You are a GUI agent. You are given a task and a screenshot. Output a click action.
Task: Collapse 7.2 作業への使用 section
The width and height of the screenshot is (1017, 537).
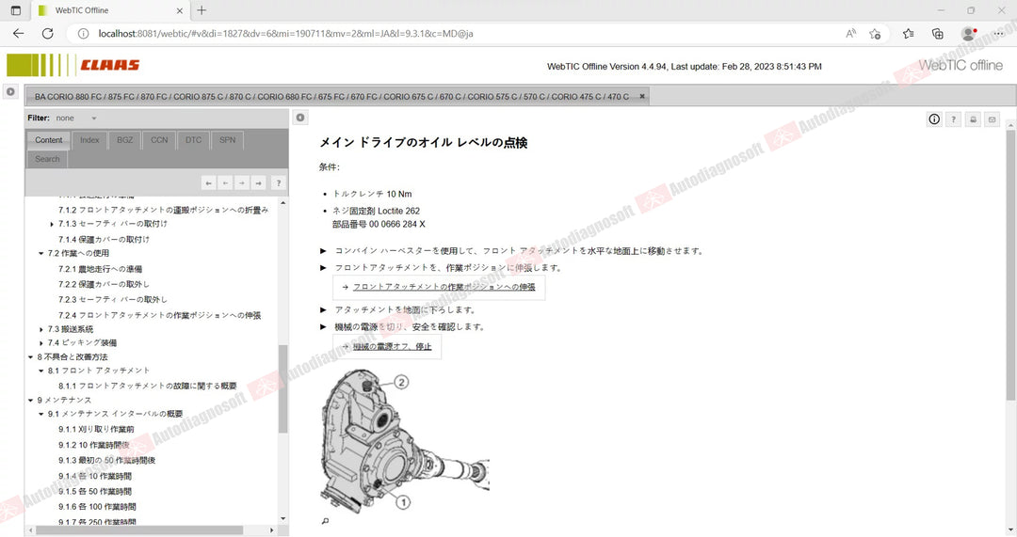[x=40, y=253]
